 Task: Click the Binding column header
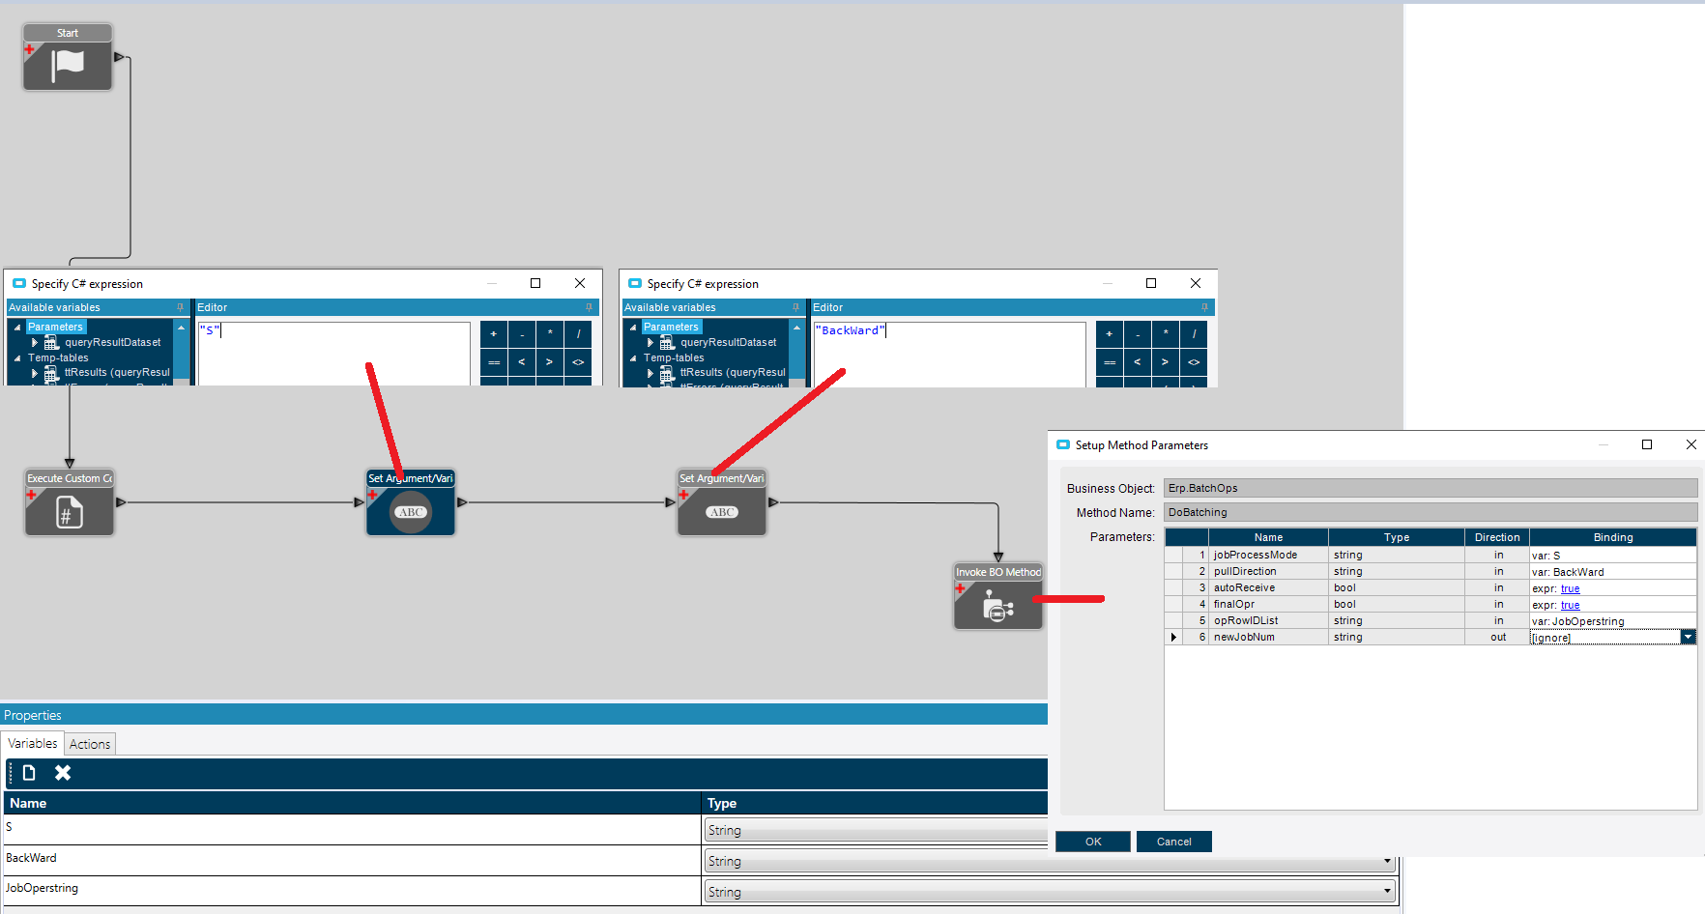tap(1613, 537)
